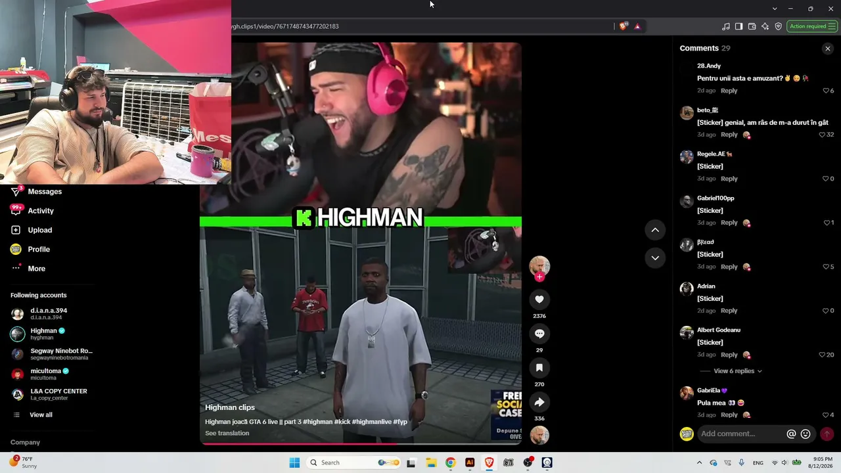This screenshot has height=473, width=841.
Task: Open Activity in sidebar
Action: 41,211
